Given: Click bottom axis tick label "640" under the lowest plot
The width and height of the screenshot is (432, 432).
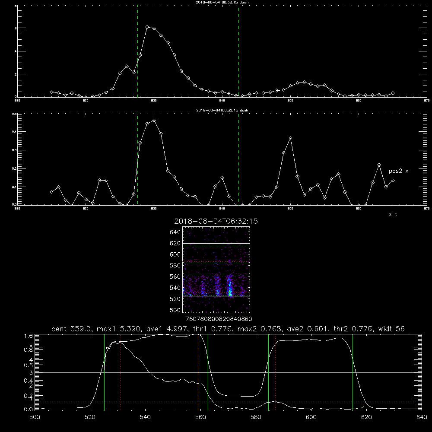Looking at the screenshot, I should click(422, 417).
